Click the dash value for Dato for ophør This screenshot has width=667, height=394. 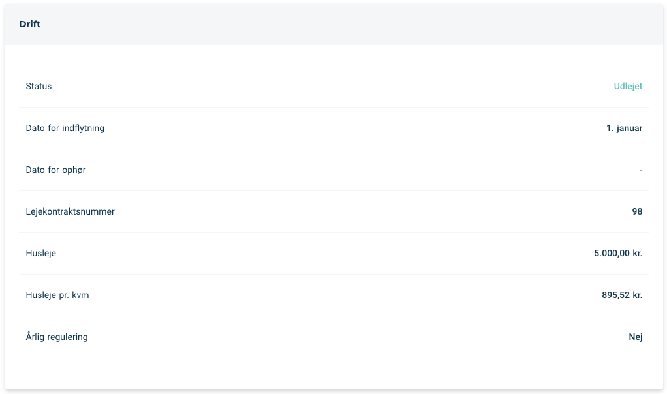641,170
